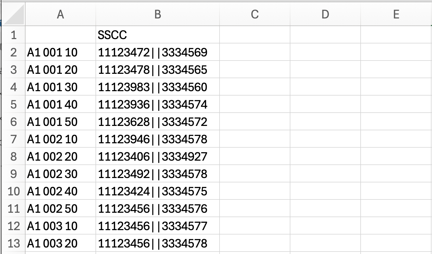Select row 1 header
This screenshot has width=432, height=254.
point(14,35)
